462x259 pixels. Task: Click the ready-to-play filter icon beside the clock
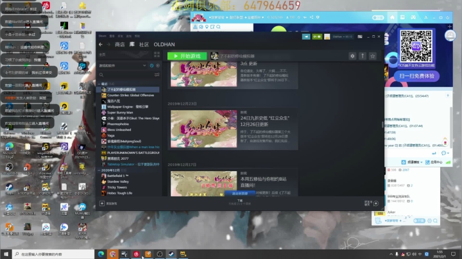coord(158,65)
